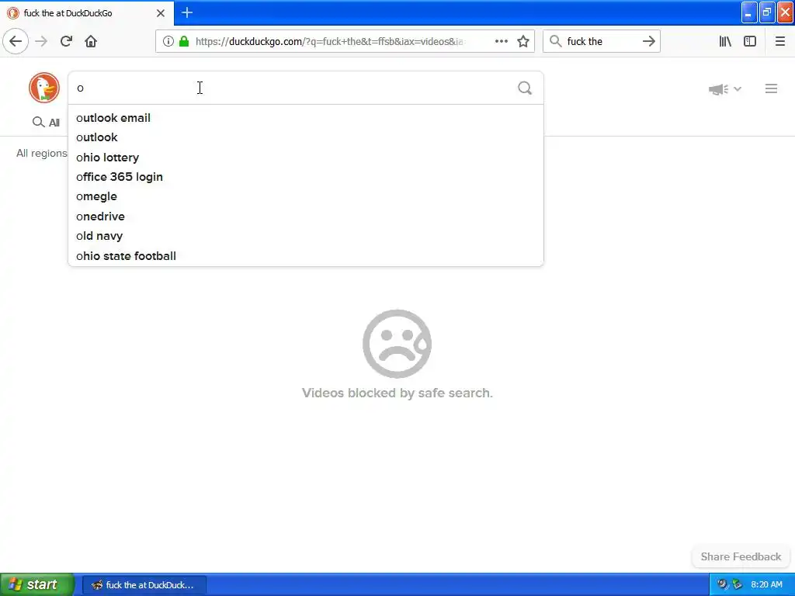Image resolution: width=795 pixels, height=596 pixels.
Task: Open the Windows Start menu
Action: [36, 584]
